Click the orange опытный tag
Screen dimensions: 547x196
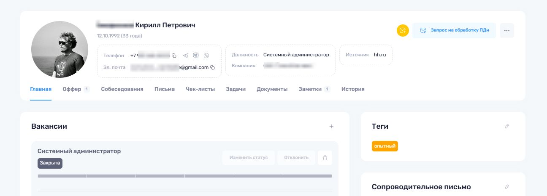click(385, 146)
